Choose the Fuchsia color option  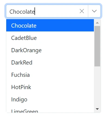(x=50, y=75)
